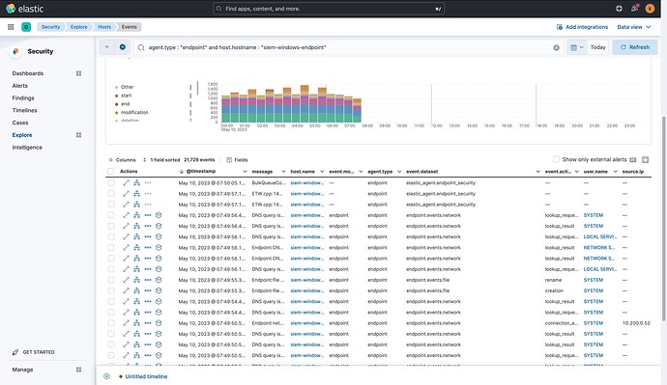
Task: Click the add filter plus icon
Action: coord(123,47)
